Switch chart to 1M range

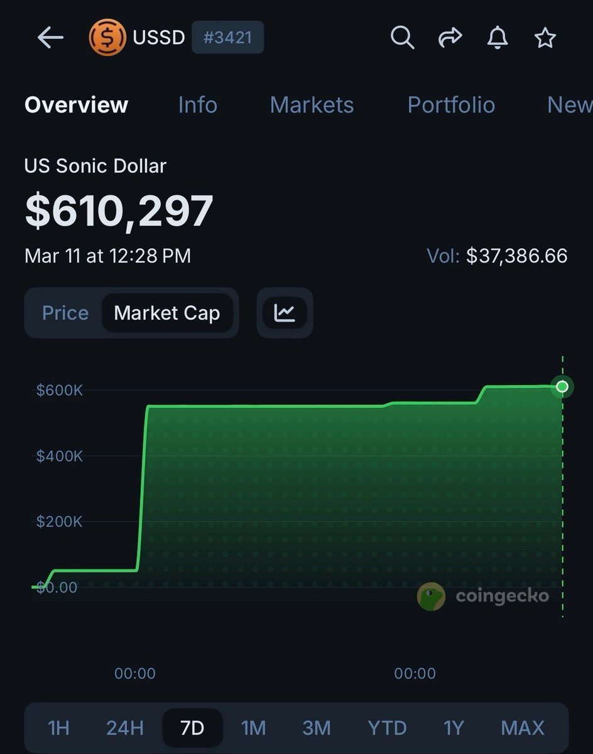pyautogui.click(x=254, y=728)
